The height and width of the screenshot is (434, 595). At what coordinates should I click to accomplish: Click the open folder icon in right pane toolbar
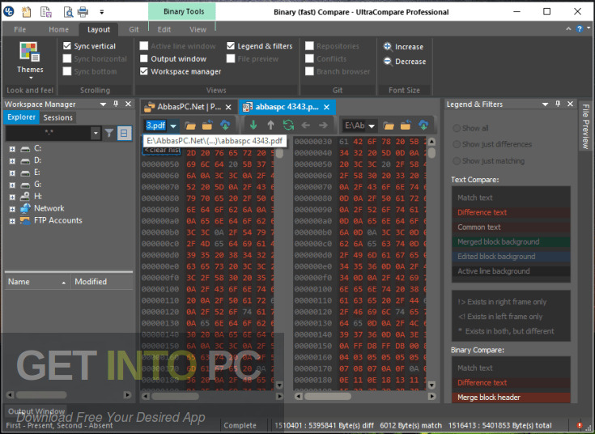click(389, 126)
